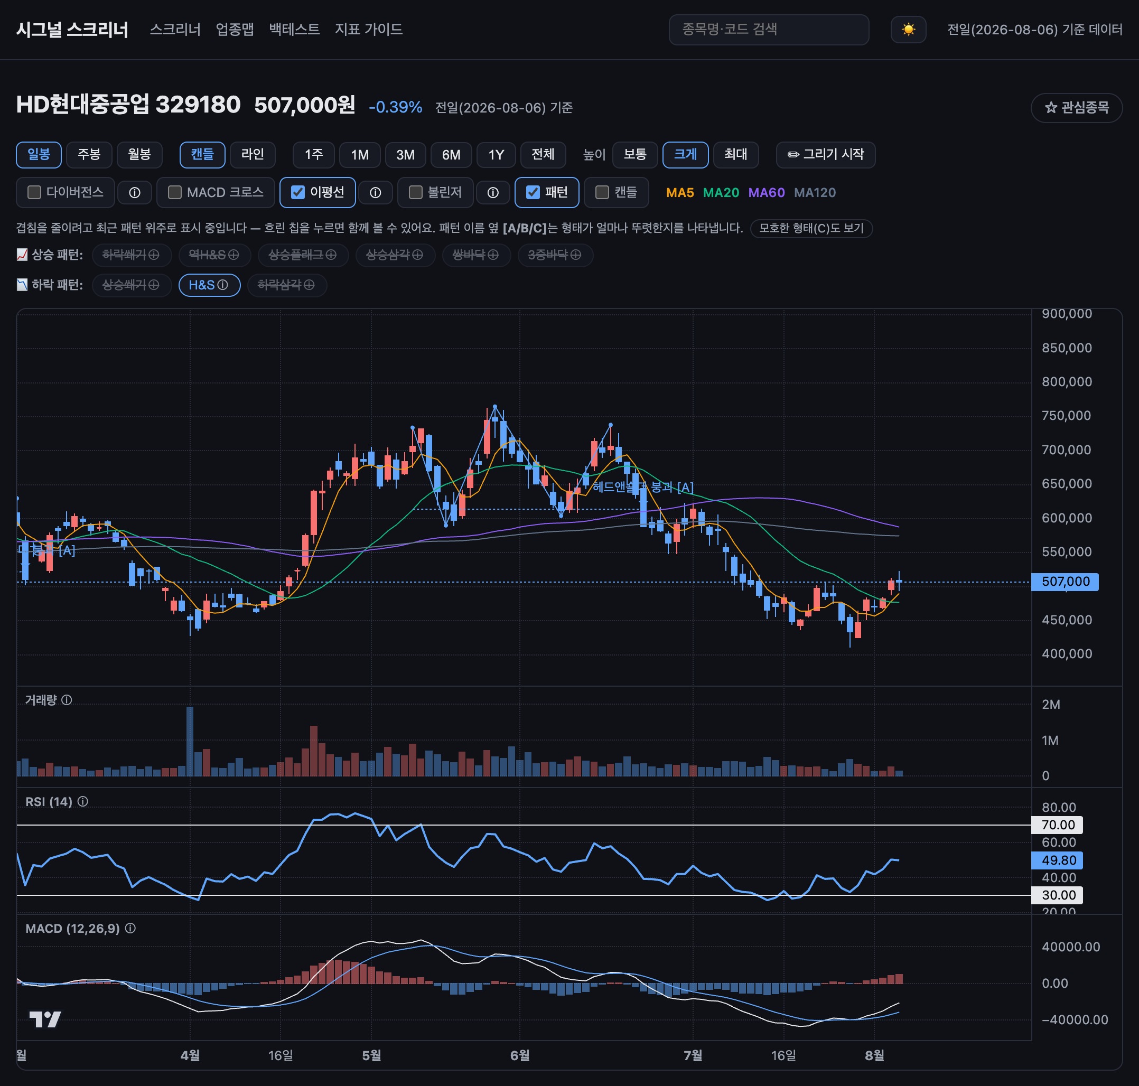Click the HD현대중공업 329180 stock title
The width and height of the screenshot is (1139, 1086).
(x=128, y=105)
